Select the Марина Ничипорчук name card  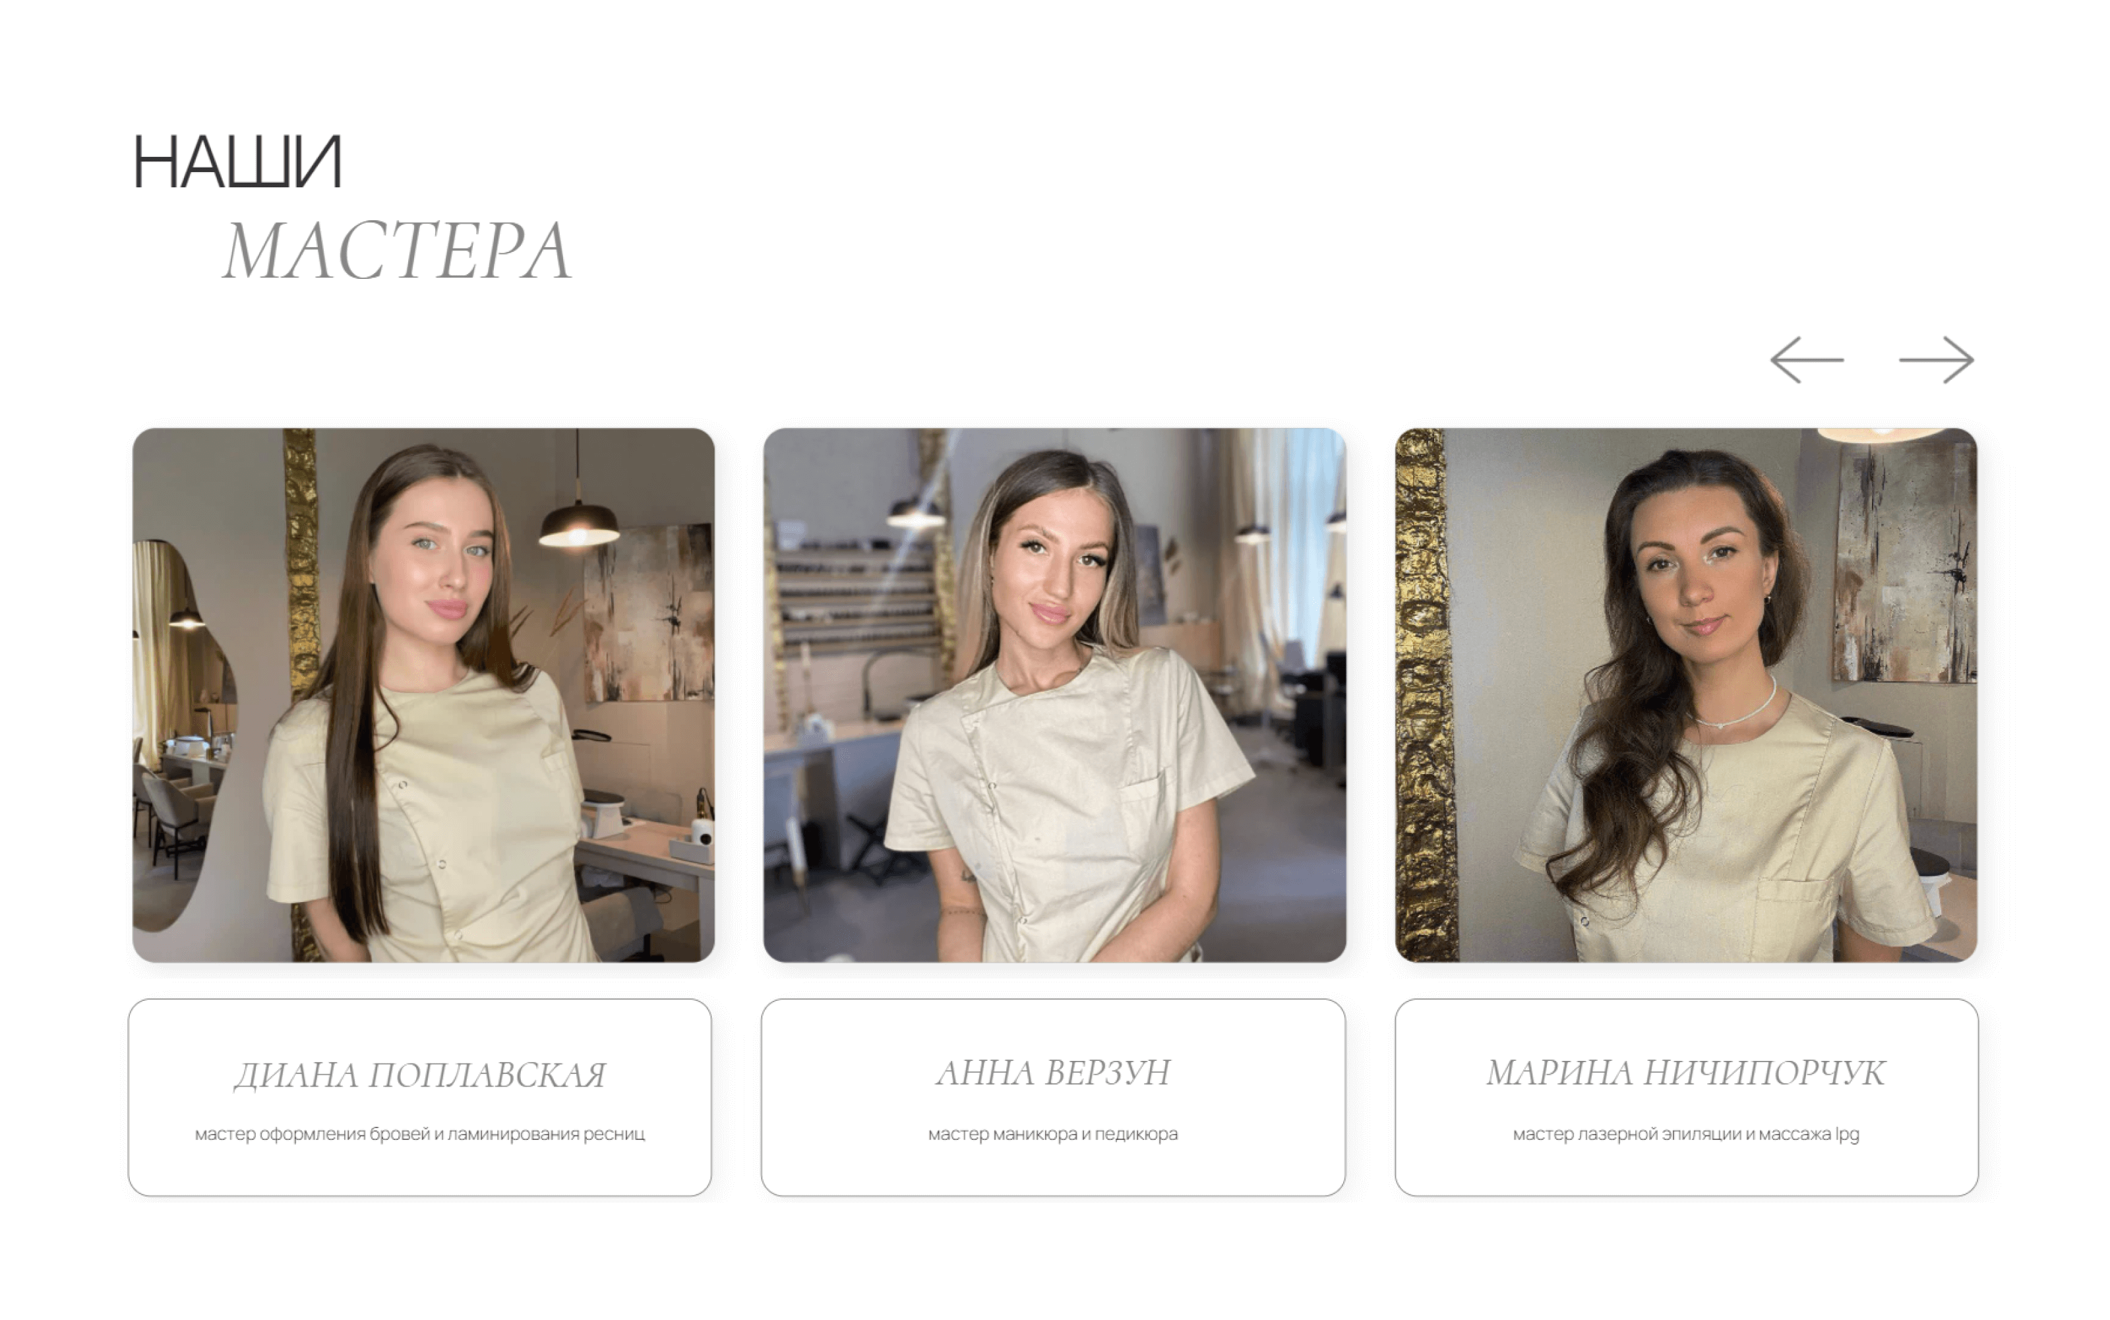click(x=1687, y=1097)
